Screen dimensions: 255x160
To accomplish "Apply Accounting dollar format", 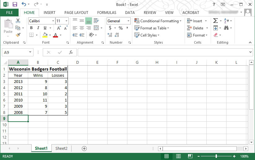I will [110, 28].
